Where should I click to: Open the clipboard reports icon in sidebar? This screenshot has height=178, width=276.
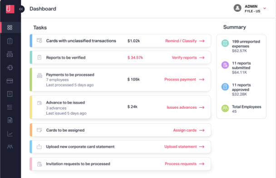10,41
